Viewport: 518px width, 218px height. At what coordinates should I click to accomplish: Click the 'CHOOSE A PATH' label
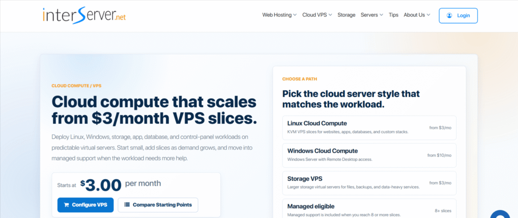[300, 79]
